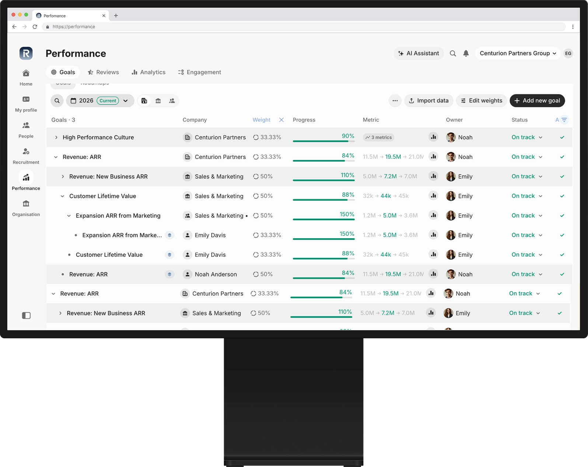Click the 3 metrics pill
588x467 pixels.
click(378, 137)
